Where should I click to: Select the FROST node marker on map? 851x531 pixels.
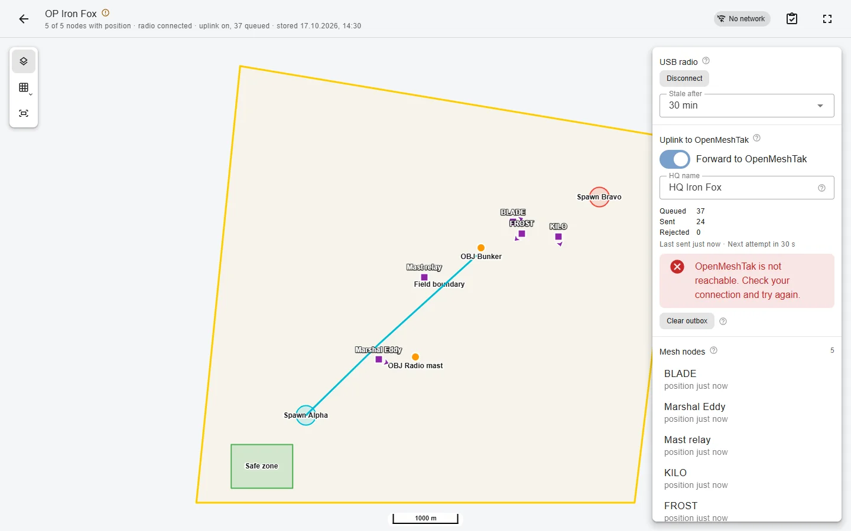click(522, 234)
